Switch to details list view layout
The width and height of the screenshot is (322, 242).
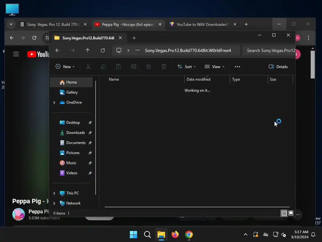tap(284, 213)
